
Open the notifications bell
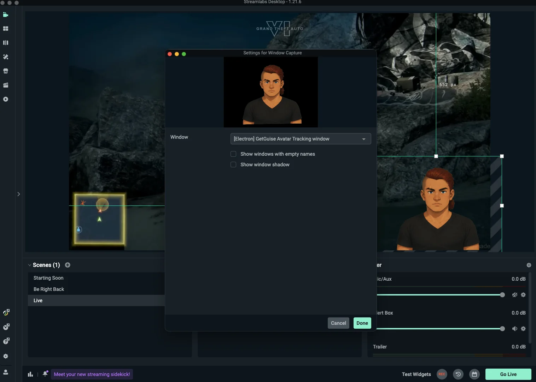[45, 374]
